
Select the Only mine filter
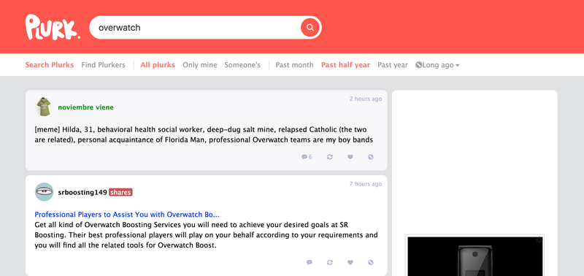[199, 65]
